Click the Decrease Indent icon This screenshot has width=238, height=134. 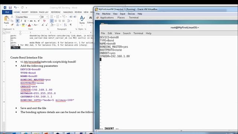71,17
